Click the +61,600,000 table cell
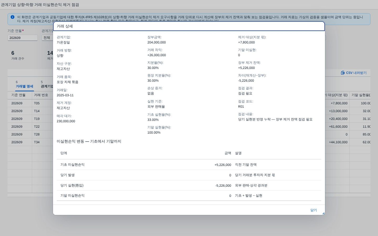The height and width of the screenshot is (236, 378). coord(338,126)
